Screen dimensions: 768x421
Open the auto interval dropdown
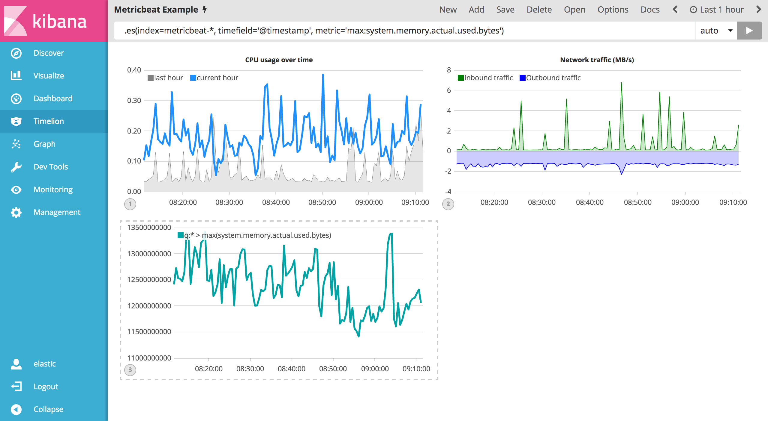click(716, 31)
